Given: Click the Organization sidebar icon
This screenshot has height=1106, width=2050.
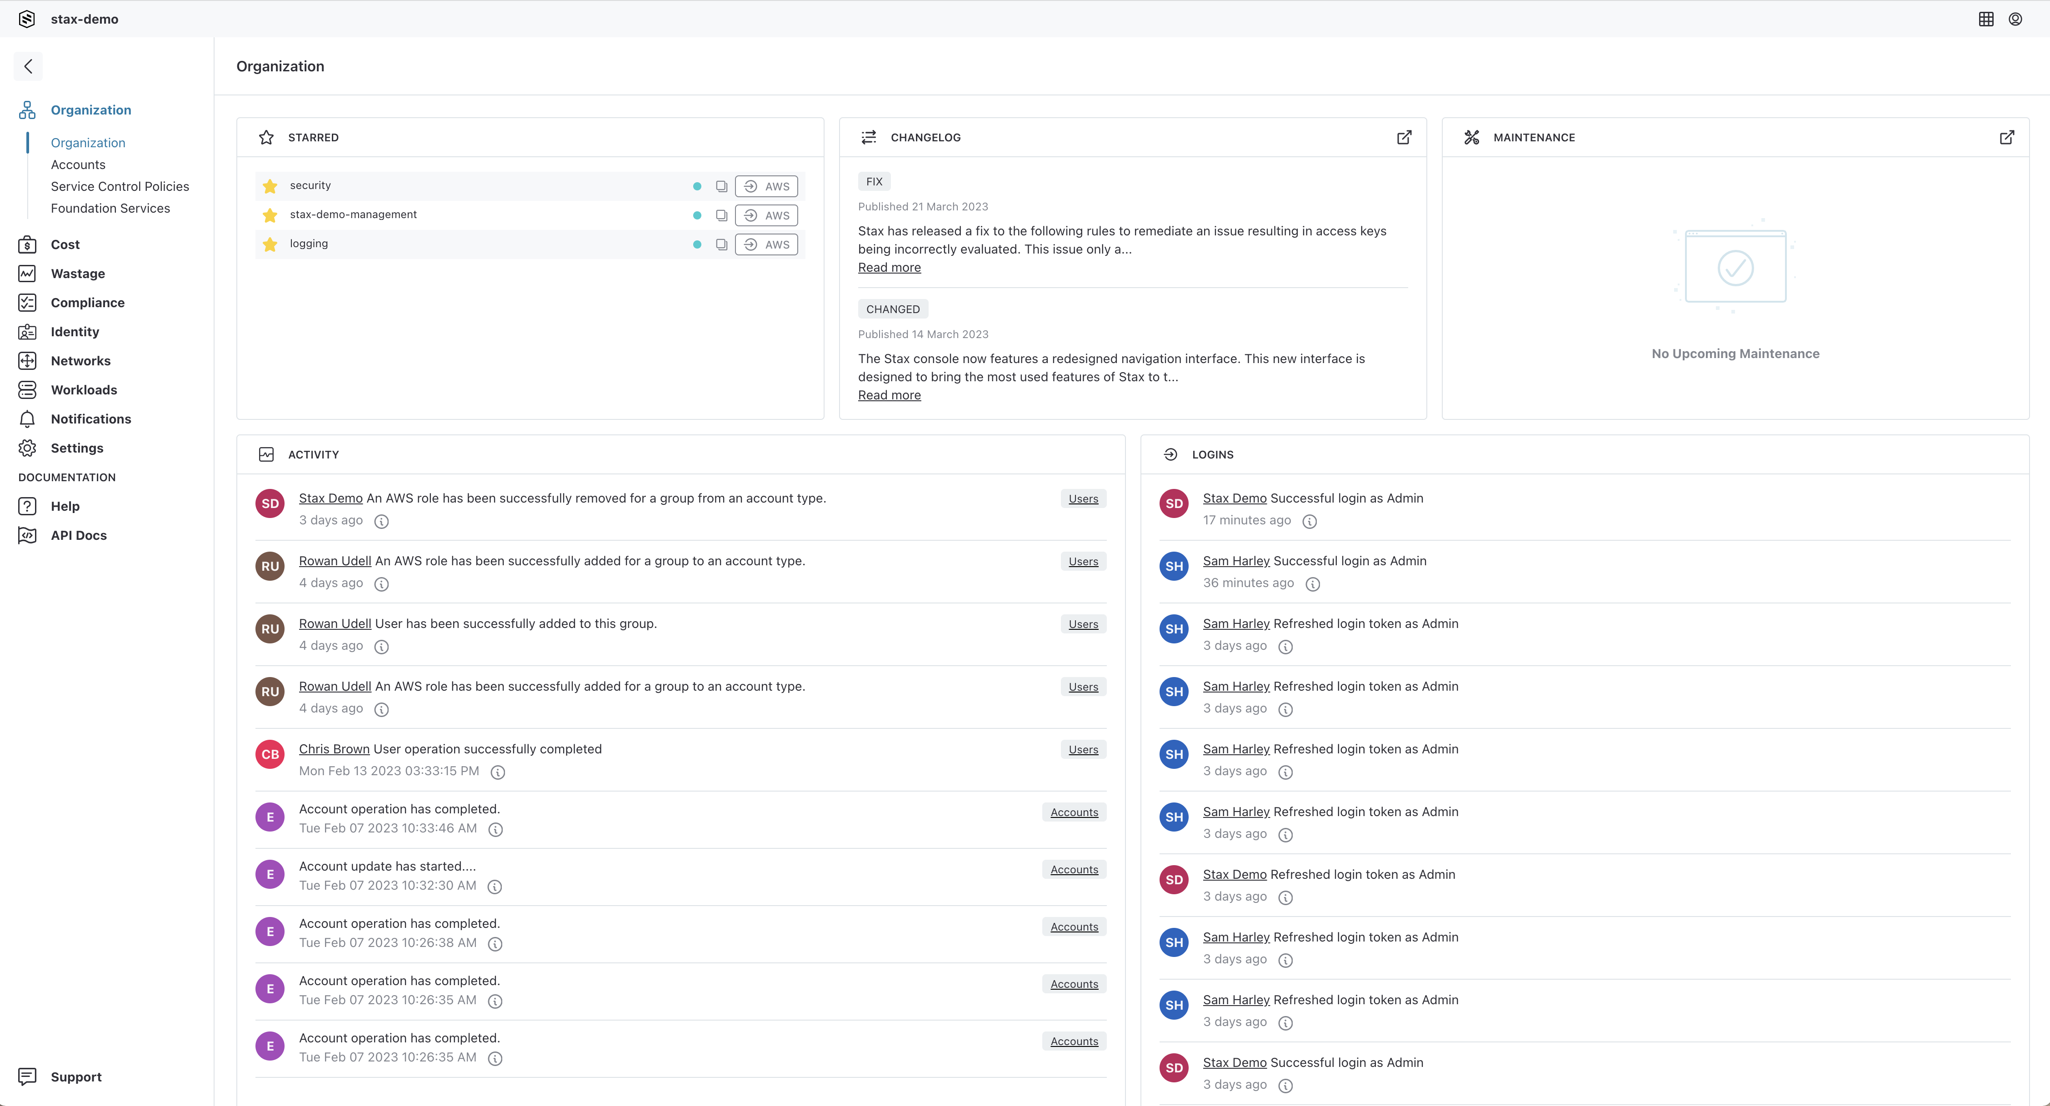Looking at the screenshot, I should click(x=27, y=109).
